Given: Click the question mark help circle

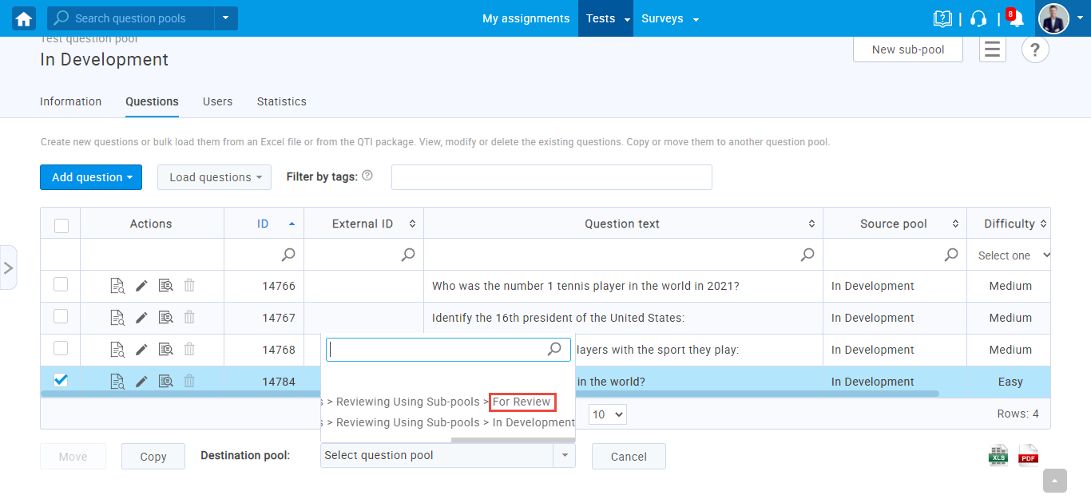Looking at the screenshot, I should click(x=1035, y=50).
